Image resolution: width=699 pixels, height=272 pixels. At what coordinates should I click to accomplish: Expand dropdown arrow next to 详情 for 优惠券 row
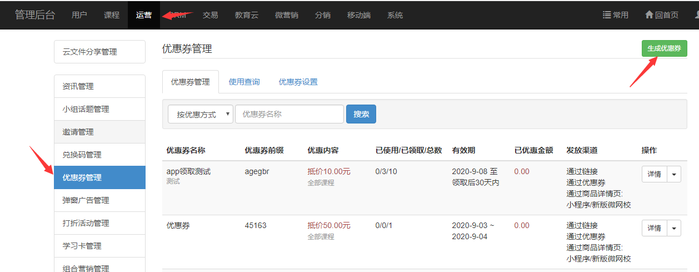(x=674, y=228)
